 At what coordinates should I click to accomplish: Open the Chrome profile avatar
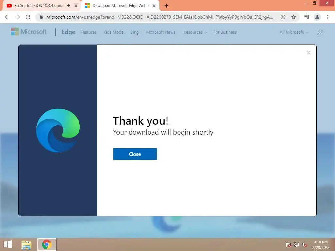[317, 17]
